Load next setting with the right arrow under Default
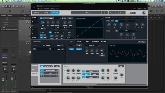This screenshot has width=165, height=93. 41,9
